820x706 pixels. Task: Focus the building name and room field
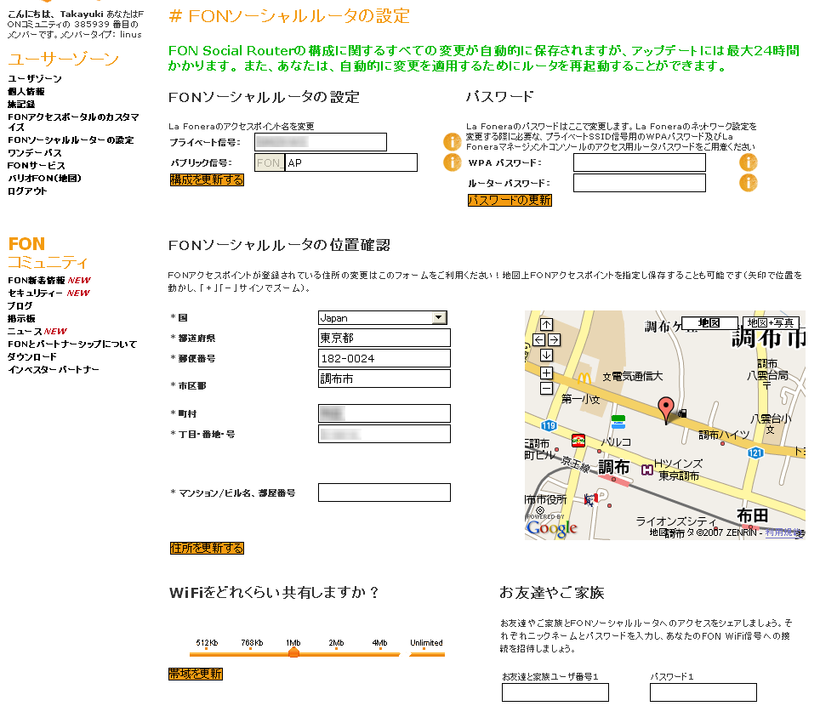(384, 492)
